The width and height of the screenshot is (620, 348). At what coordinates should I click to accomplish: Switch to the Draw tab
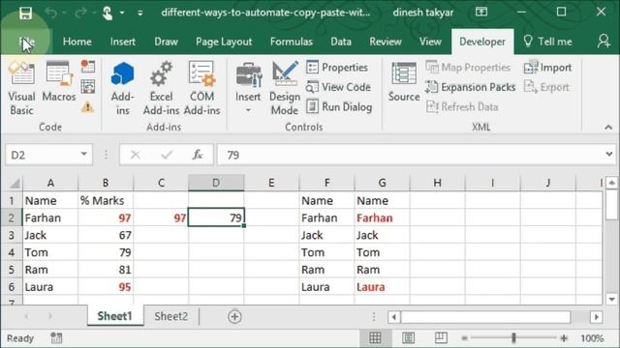pos(166,42)
